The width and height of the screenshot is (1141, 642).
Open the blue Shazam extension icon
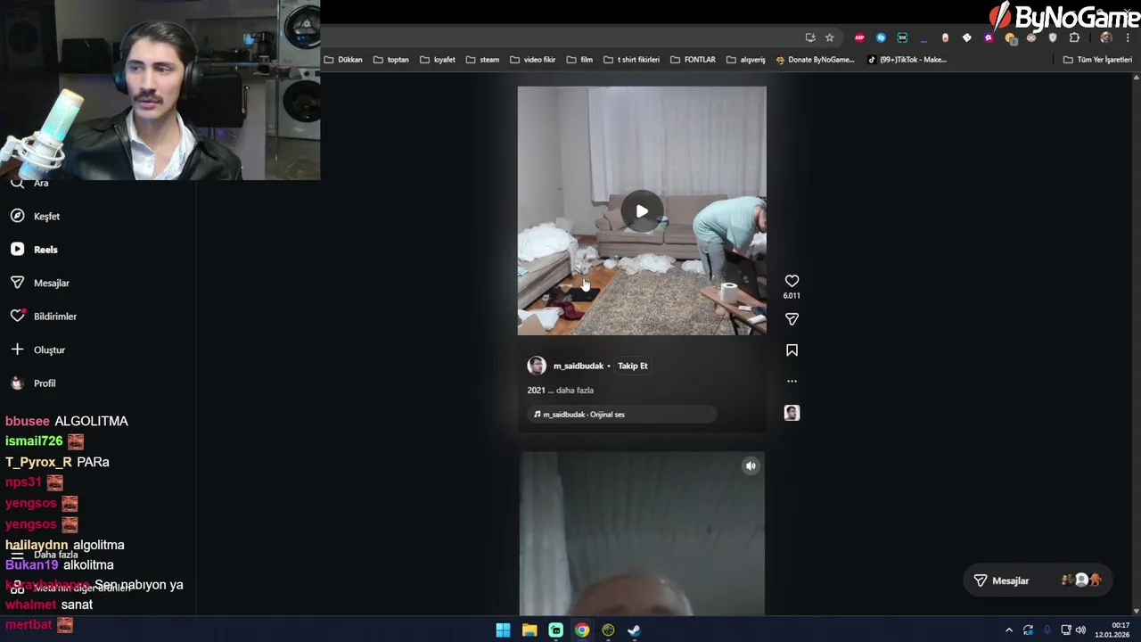coord(881,37)
